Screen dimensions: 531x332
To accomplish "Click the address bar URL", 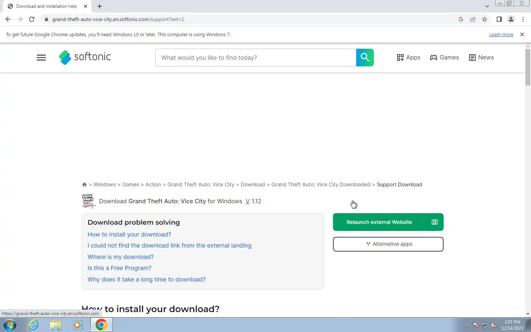I will coord(118,19).
